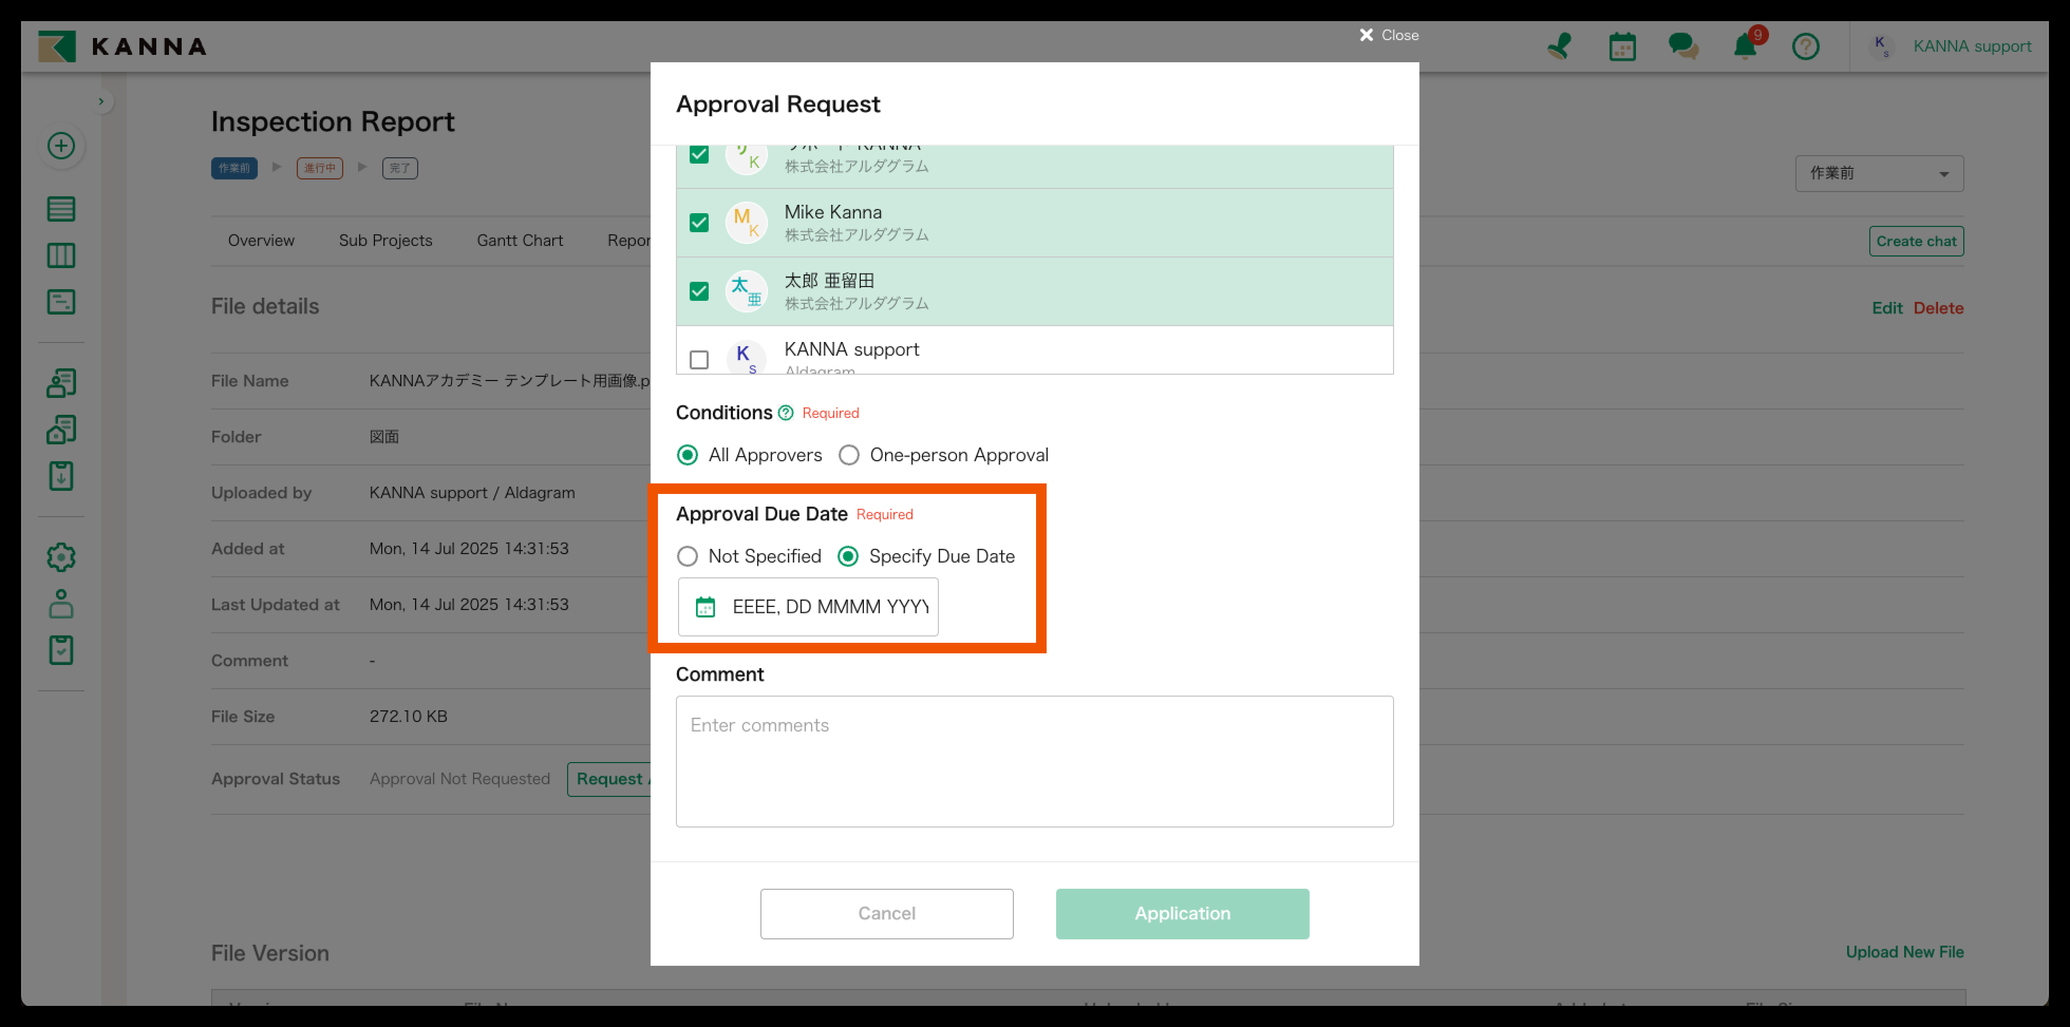Check the KANNA support approver checkbox
Viewport: 2070px width, 1027px height.
699,359
